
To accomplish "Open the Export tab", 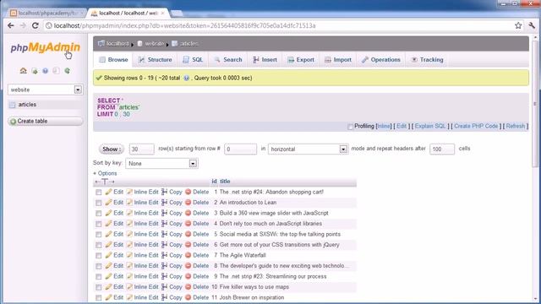I will (x=301, y=60).
